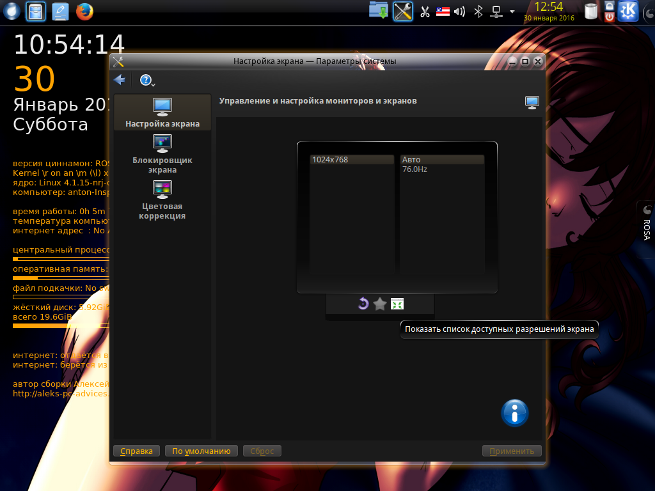Launch Firefox from the top panel
The image size is (655, 491).
pos(84,12)
